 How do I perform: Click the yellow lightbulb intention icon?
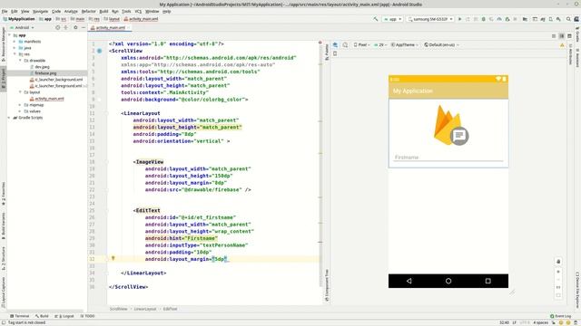(113, 258)
